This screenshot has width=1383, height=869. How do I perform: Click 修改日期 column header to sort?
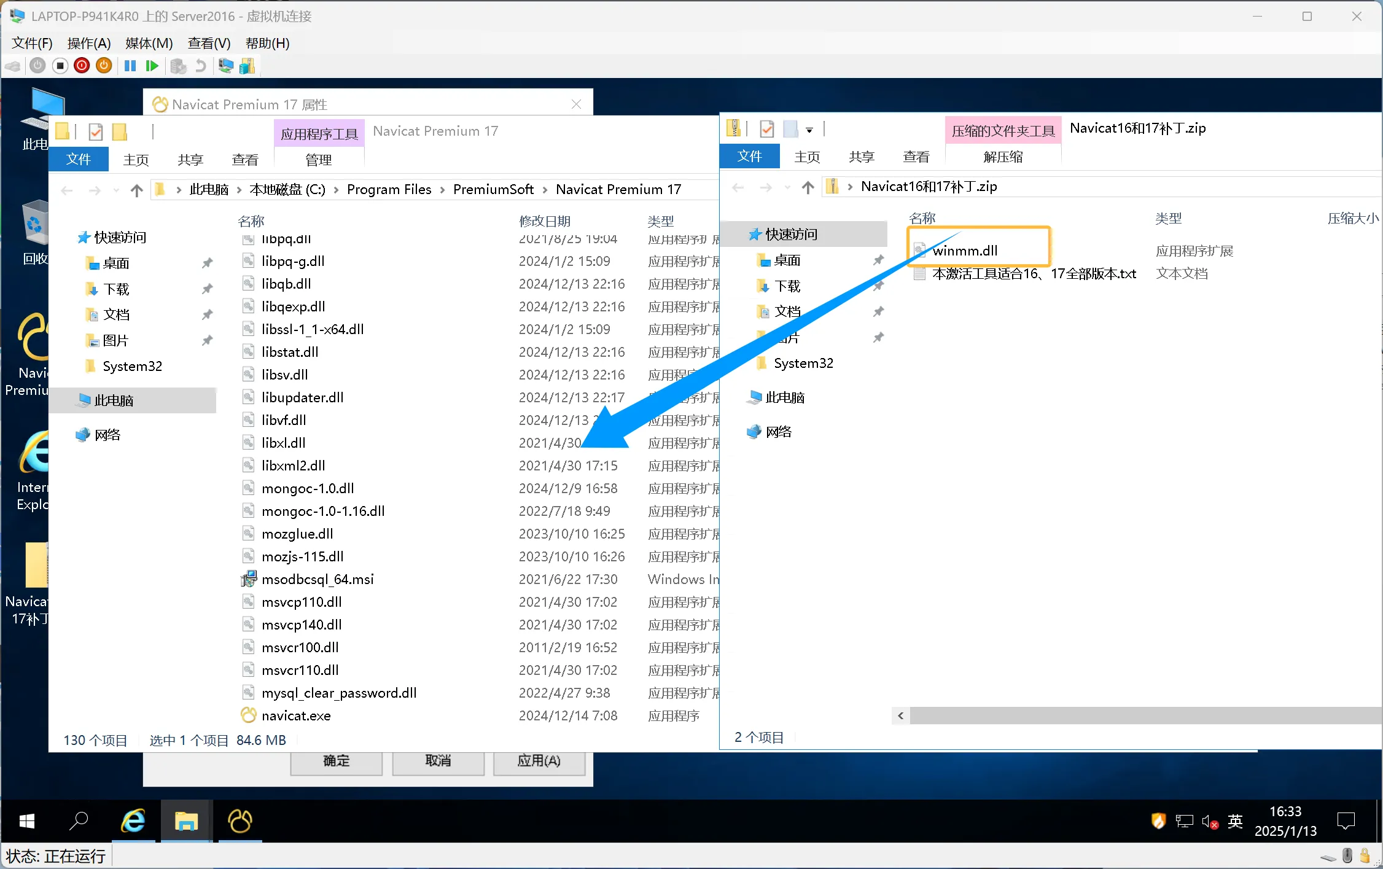coord(545,221)
